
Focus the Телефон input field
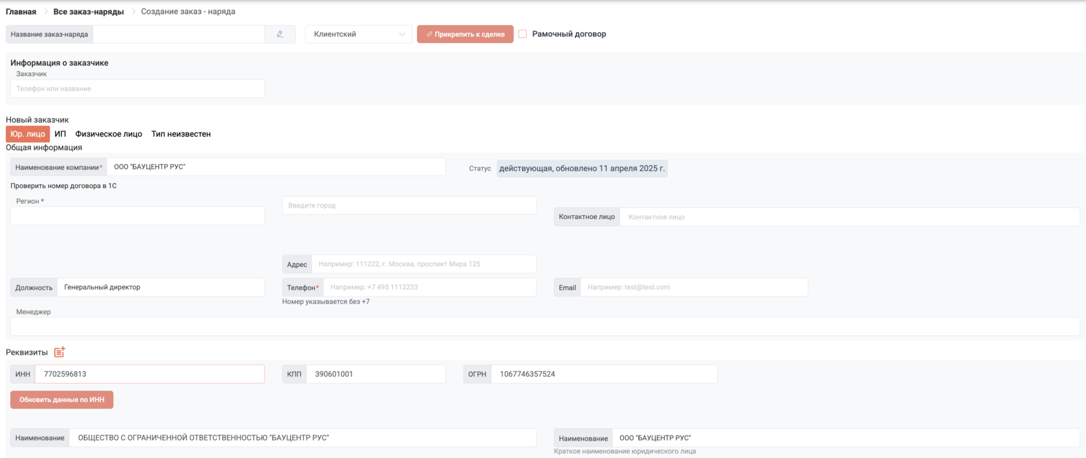(430, 287)
